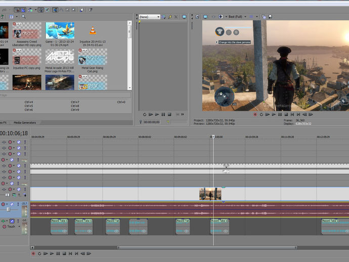
Task: Select the Envelope Edit tool
Action: pos(61,10)
